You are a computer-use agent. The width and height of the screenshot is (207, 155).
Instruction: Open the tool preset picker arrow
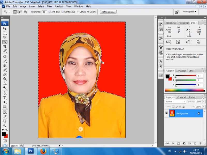[x=9, y=12]
